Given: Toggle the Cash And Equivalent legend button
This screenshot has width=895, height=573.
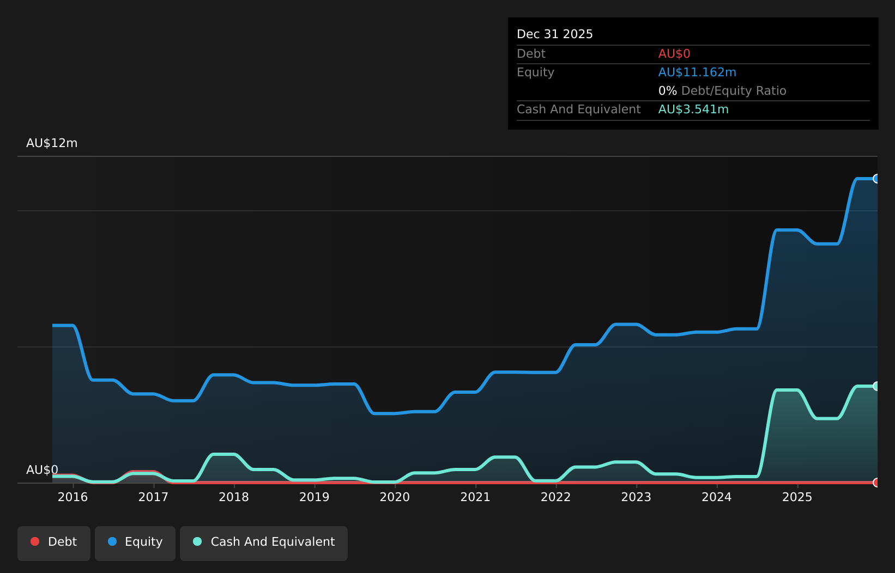Looking at the screenshot, I should tap(264, 543).
